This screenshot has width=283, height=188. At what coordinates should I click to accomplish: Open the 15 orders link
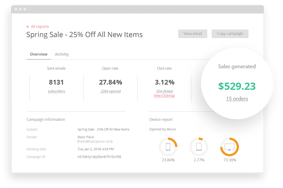pyautogui.click(x=237, y=99)
